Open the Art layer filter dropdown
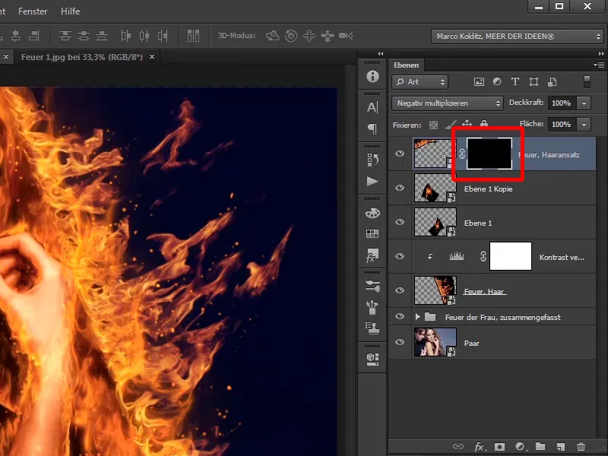Screen dimensions: 608x456 coord(420,82)
